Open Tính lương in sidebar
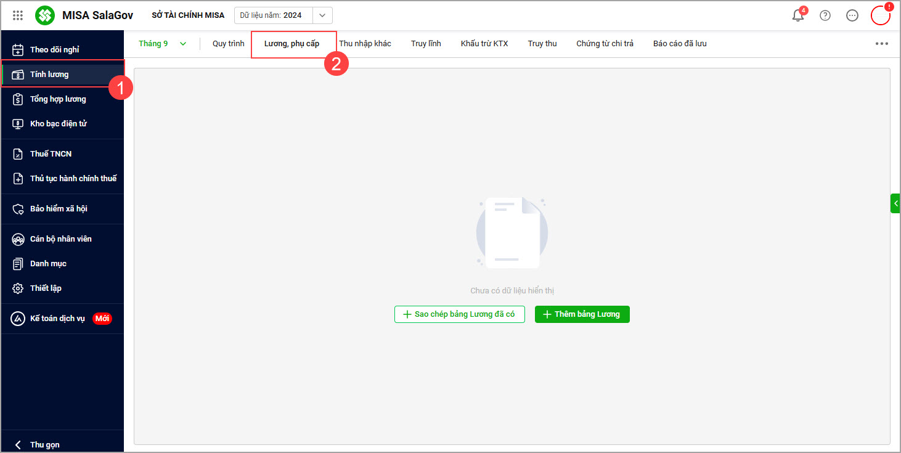 [62, 74]
